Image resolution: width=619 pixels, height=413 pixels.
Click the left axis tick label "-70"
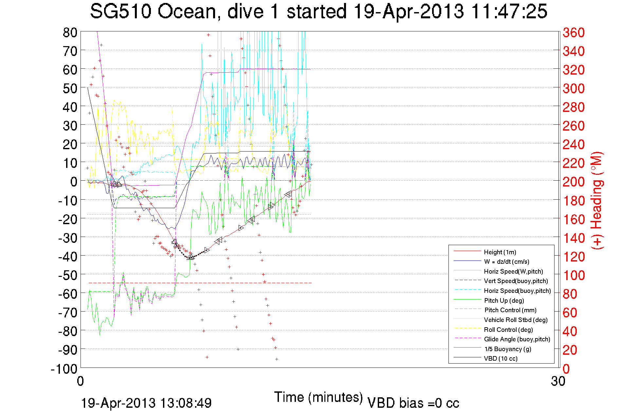coord(67,312)
